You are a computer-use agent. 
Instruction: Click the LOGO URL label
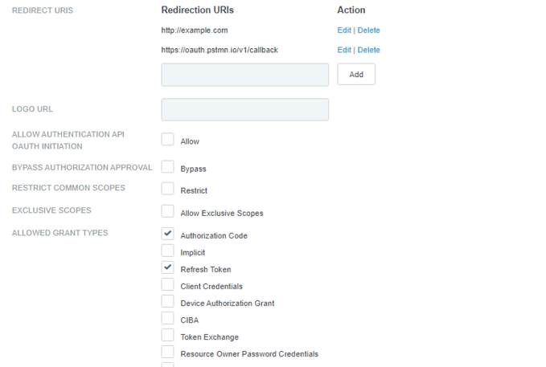click(x=32, y=109)
